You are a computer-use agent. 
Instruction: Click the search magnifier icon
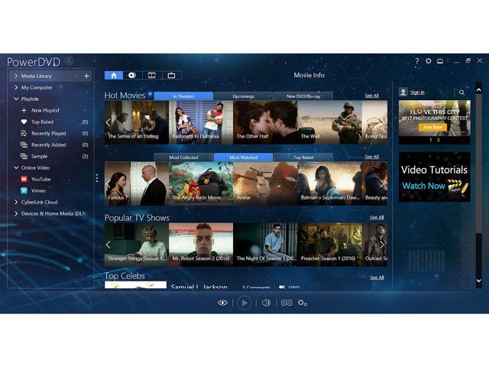[461, 93]
